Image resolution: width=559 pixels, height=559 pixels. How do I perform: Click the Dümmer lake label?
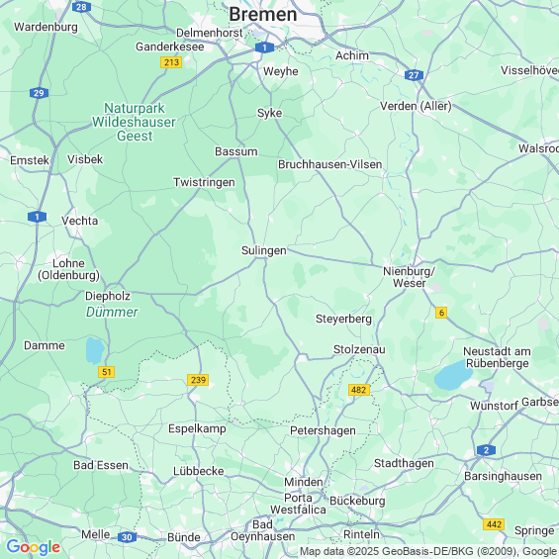tap(112, 312)
